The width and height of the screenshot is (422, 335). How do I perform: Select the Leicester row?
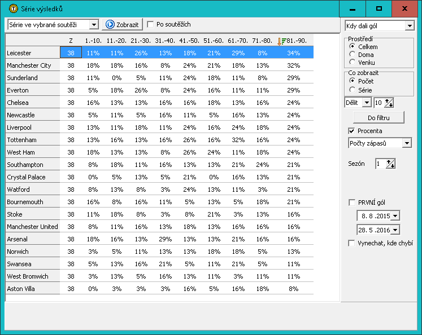[159, 52]
